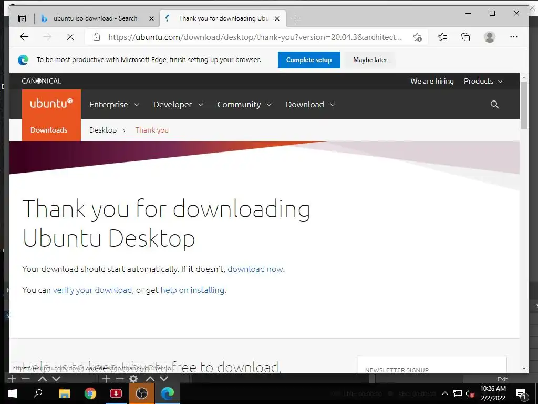This screenshot has height=404, width=538.
Task: Switch to OBS Studio in the taskbar
Action: point(142,393)
